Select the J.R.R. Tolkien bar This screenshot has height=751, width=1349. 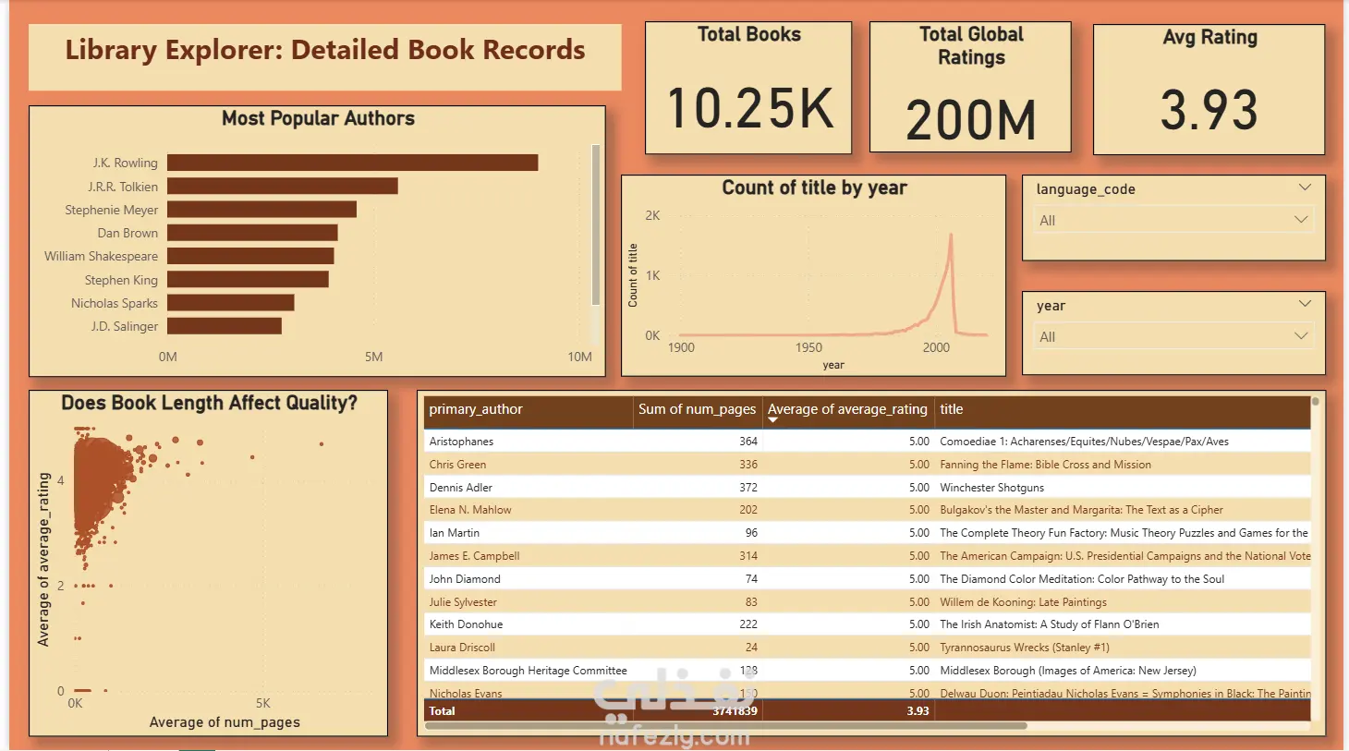coord(283,187)
